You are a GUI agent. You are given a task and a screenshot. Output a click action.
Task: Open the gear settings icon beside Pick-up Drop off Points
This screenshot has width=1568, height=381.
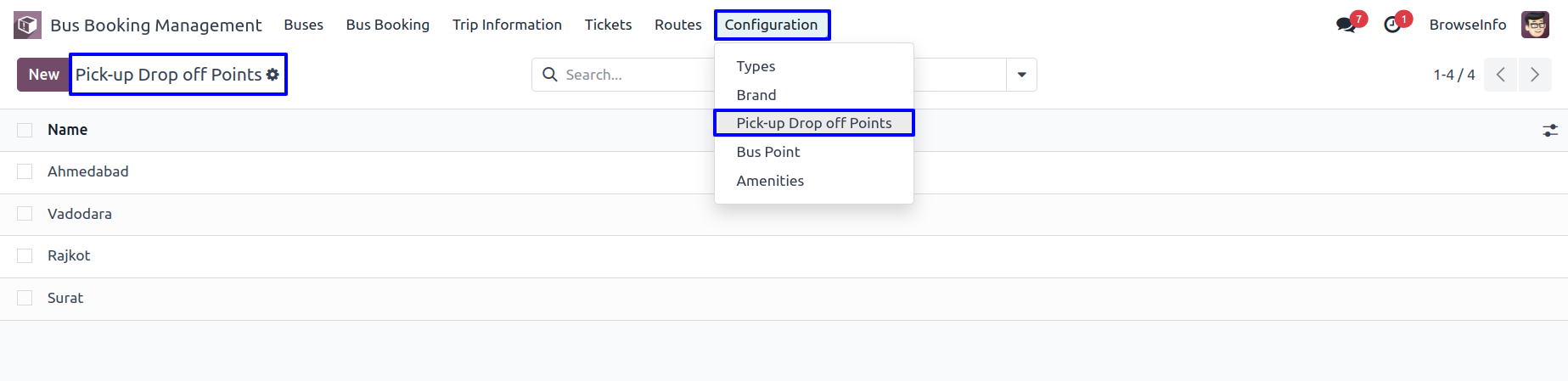(273, 75)
